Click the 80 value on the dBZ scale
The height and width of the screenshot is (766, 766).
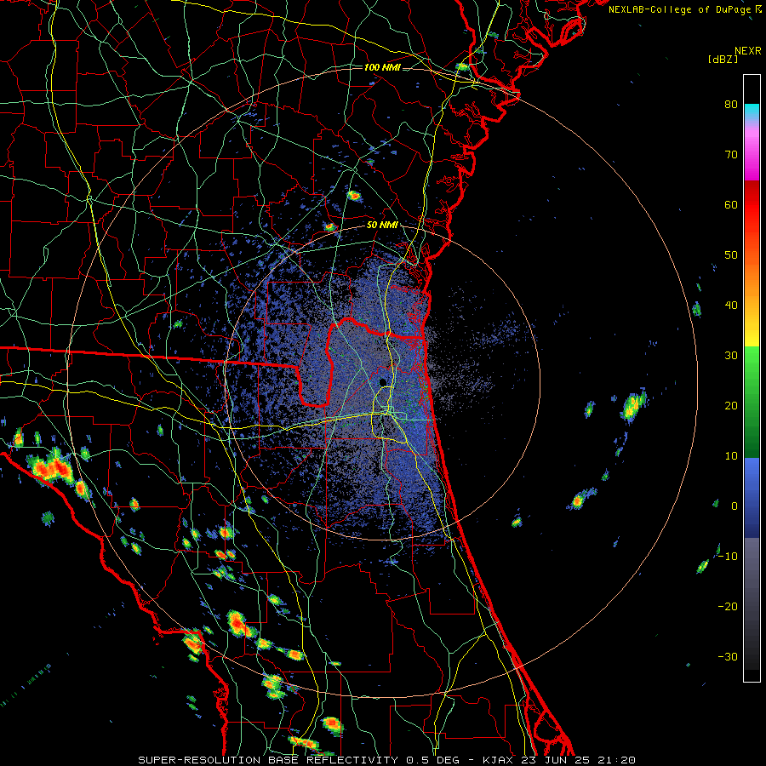click(731, 105)
